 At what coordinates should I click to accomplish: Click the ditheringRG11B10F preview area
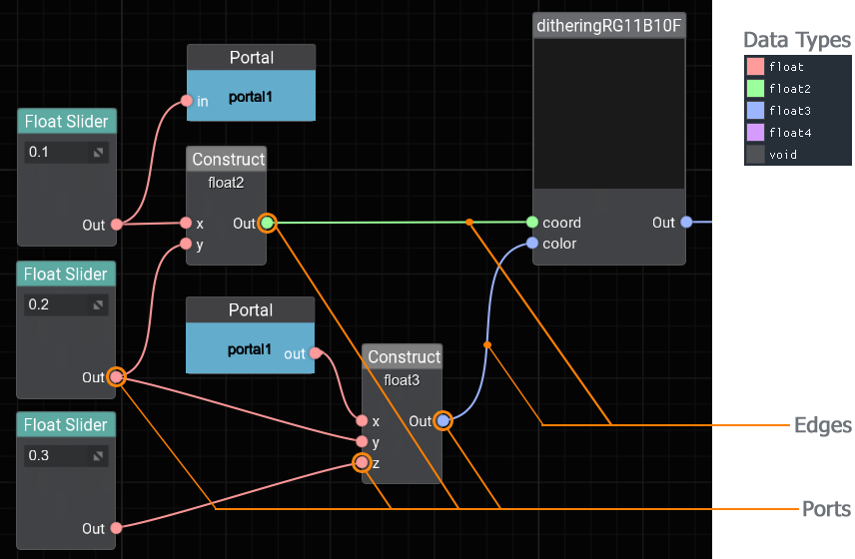coord(609,115)
